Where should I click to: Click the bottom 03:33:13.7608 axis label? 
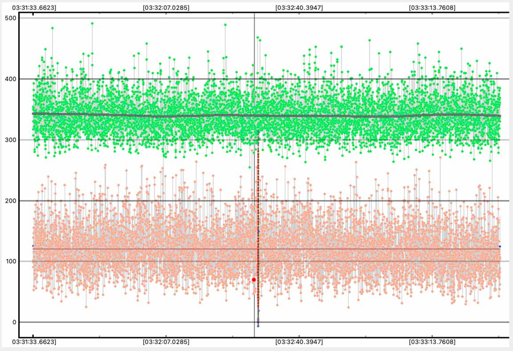[x=432, y=342]
